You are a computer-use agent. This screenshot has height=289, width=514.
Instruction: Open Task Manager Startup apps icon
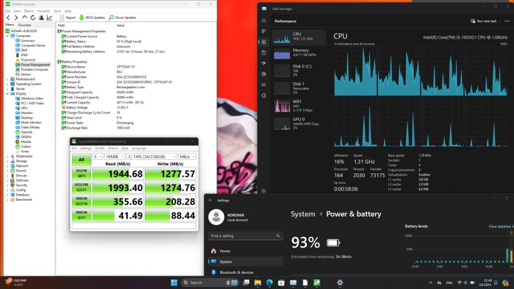coord(263,63)
